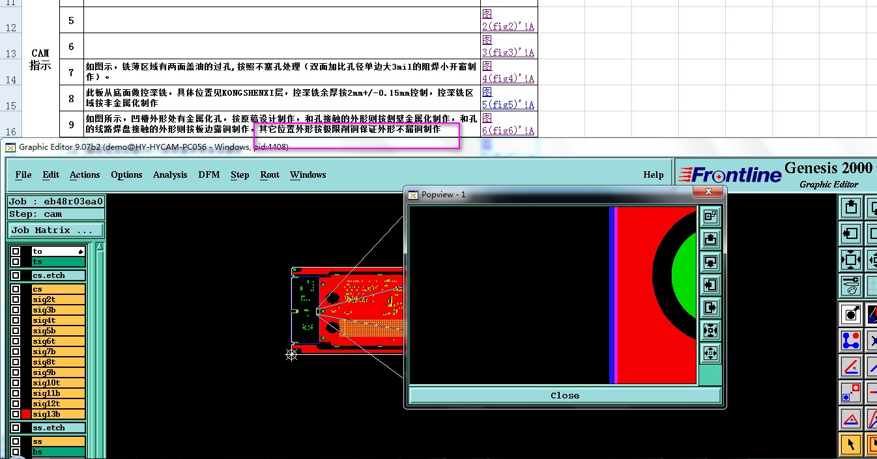The width and height of the screenshot is (877, 459).
Task: Toggle display checkbox for layer 'cs'
Action: tap(15, 289)
